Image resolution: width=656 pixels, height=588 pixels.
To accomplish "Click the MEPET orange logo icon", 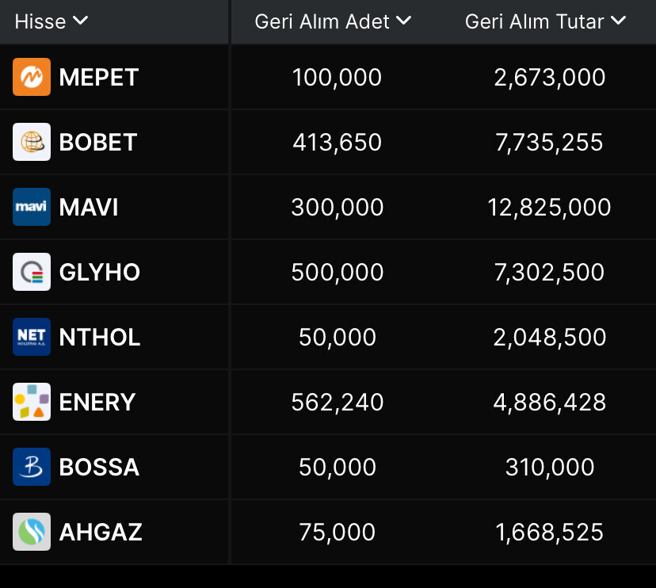I will pos(32,77).
